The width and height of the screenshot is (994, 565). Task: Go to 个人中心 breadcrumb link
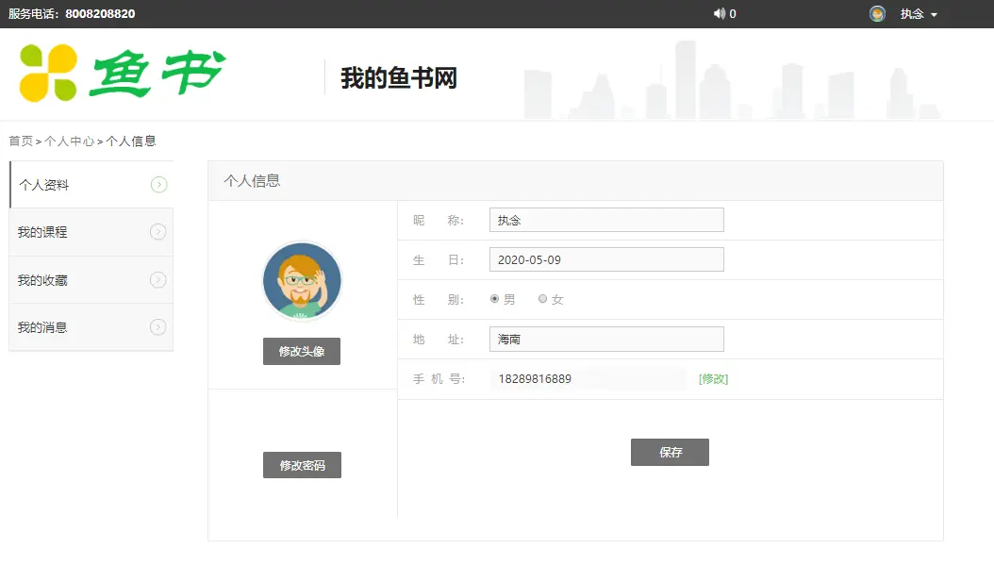coord(69,141)
